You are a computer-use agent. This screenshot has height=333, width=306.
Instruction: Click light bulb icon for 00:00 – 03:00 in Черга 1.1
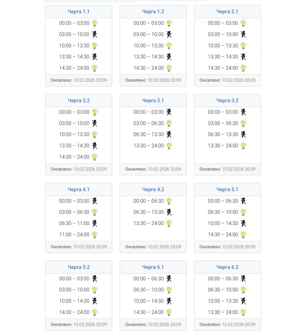[95, 23]
